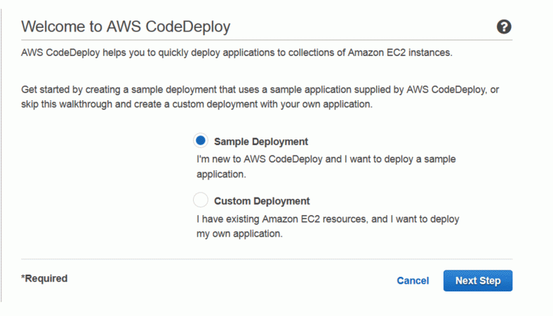The height and width of the screenshot is (316, 553).
Task: Click the filled blue dot of Sample Deployment
Action: click(x=201, y=141)
